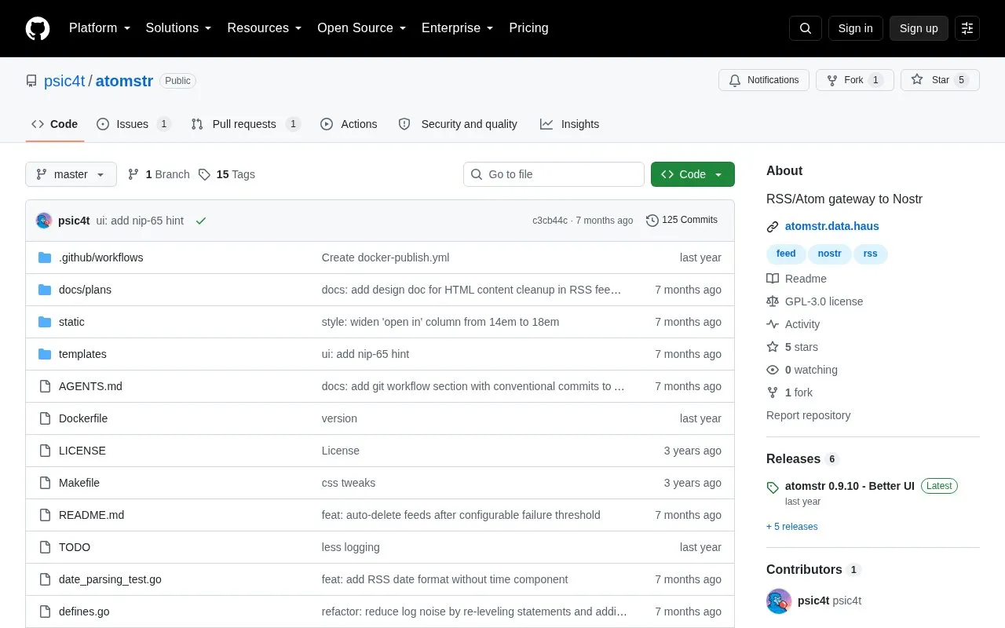Open the Actions tab
Image resolution: width=1005 pixels, height=628 pixels.
click(x=349, y=124)
